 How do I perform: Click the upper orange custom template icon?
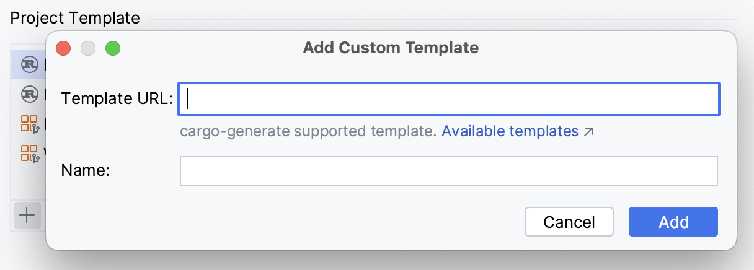click(x=30, y=123)
